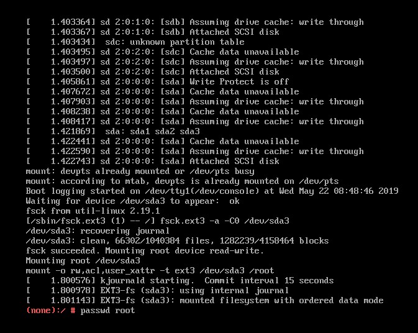Click the "mount -o rw,acl,user_xattr" command line
418x333 pixels.
click(150, 270)
